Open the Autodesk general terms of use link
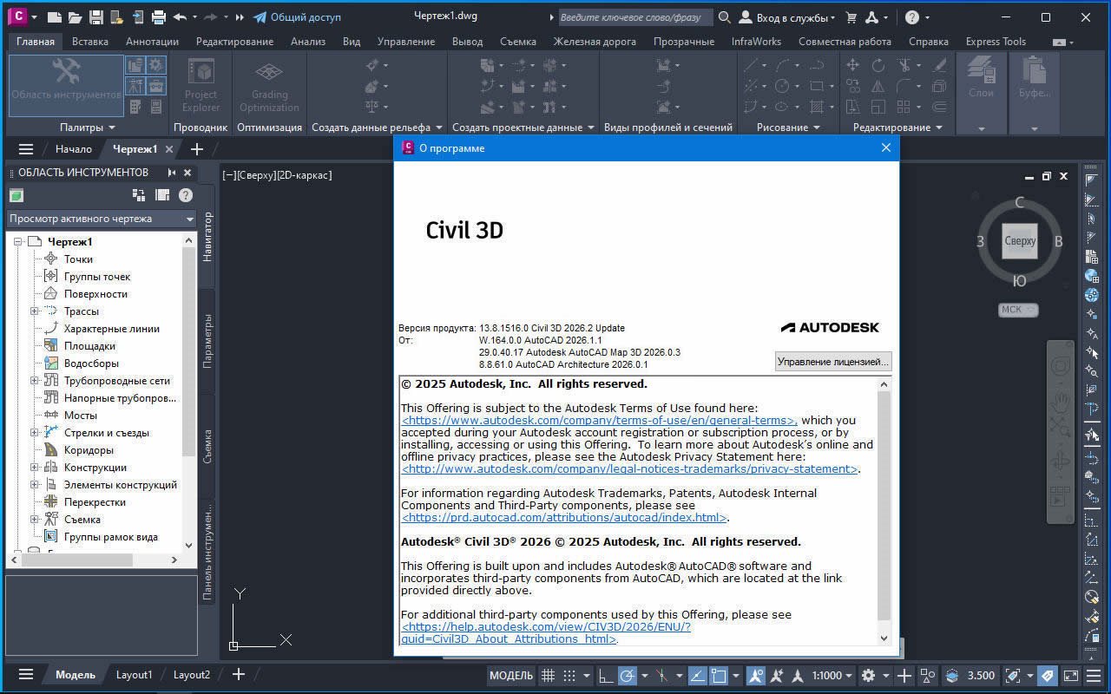 click(598, 421)
